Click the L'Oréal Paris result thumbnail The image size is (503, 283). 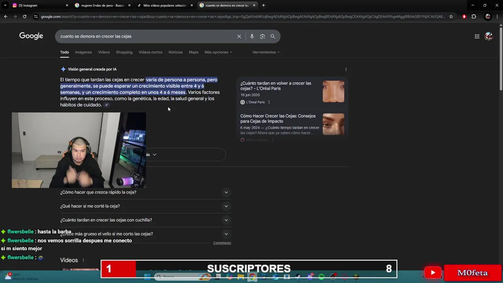tap(333, 91)
